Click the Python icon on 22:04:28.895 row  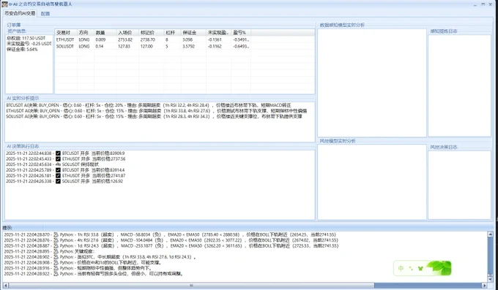tap(56, 251)
